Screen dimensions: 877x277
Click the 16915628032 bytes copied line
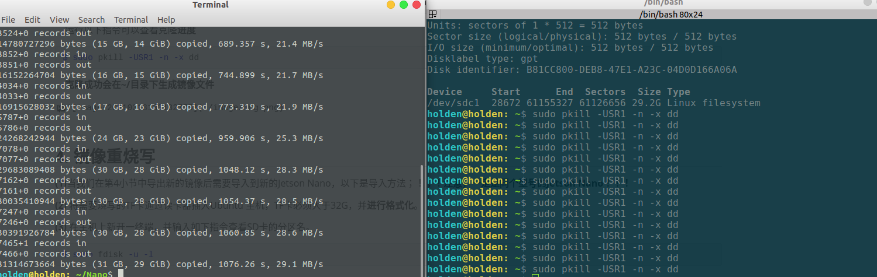pyautogui.click(x=161, y=107)
